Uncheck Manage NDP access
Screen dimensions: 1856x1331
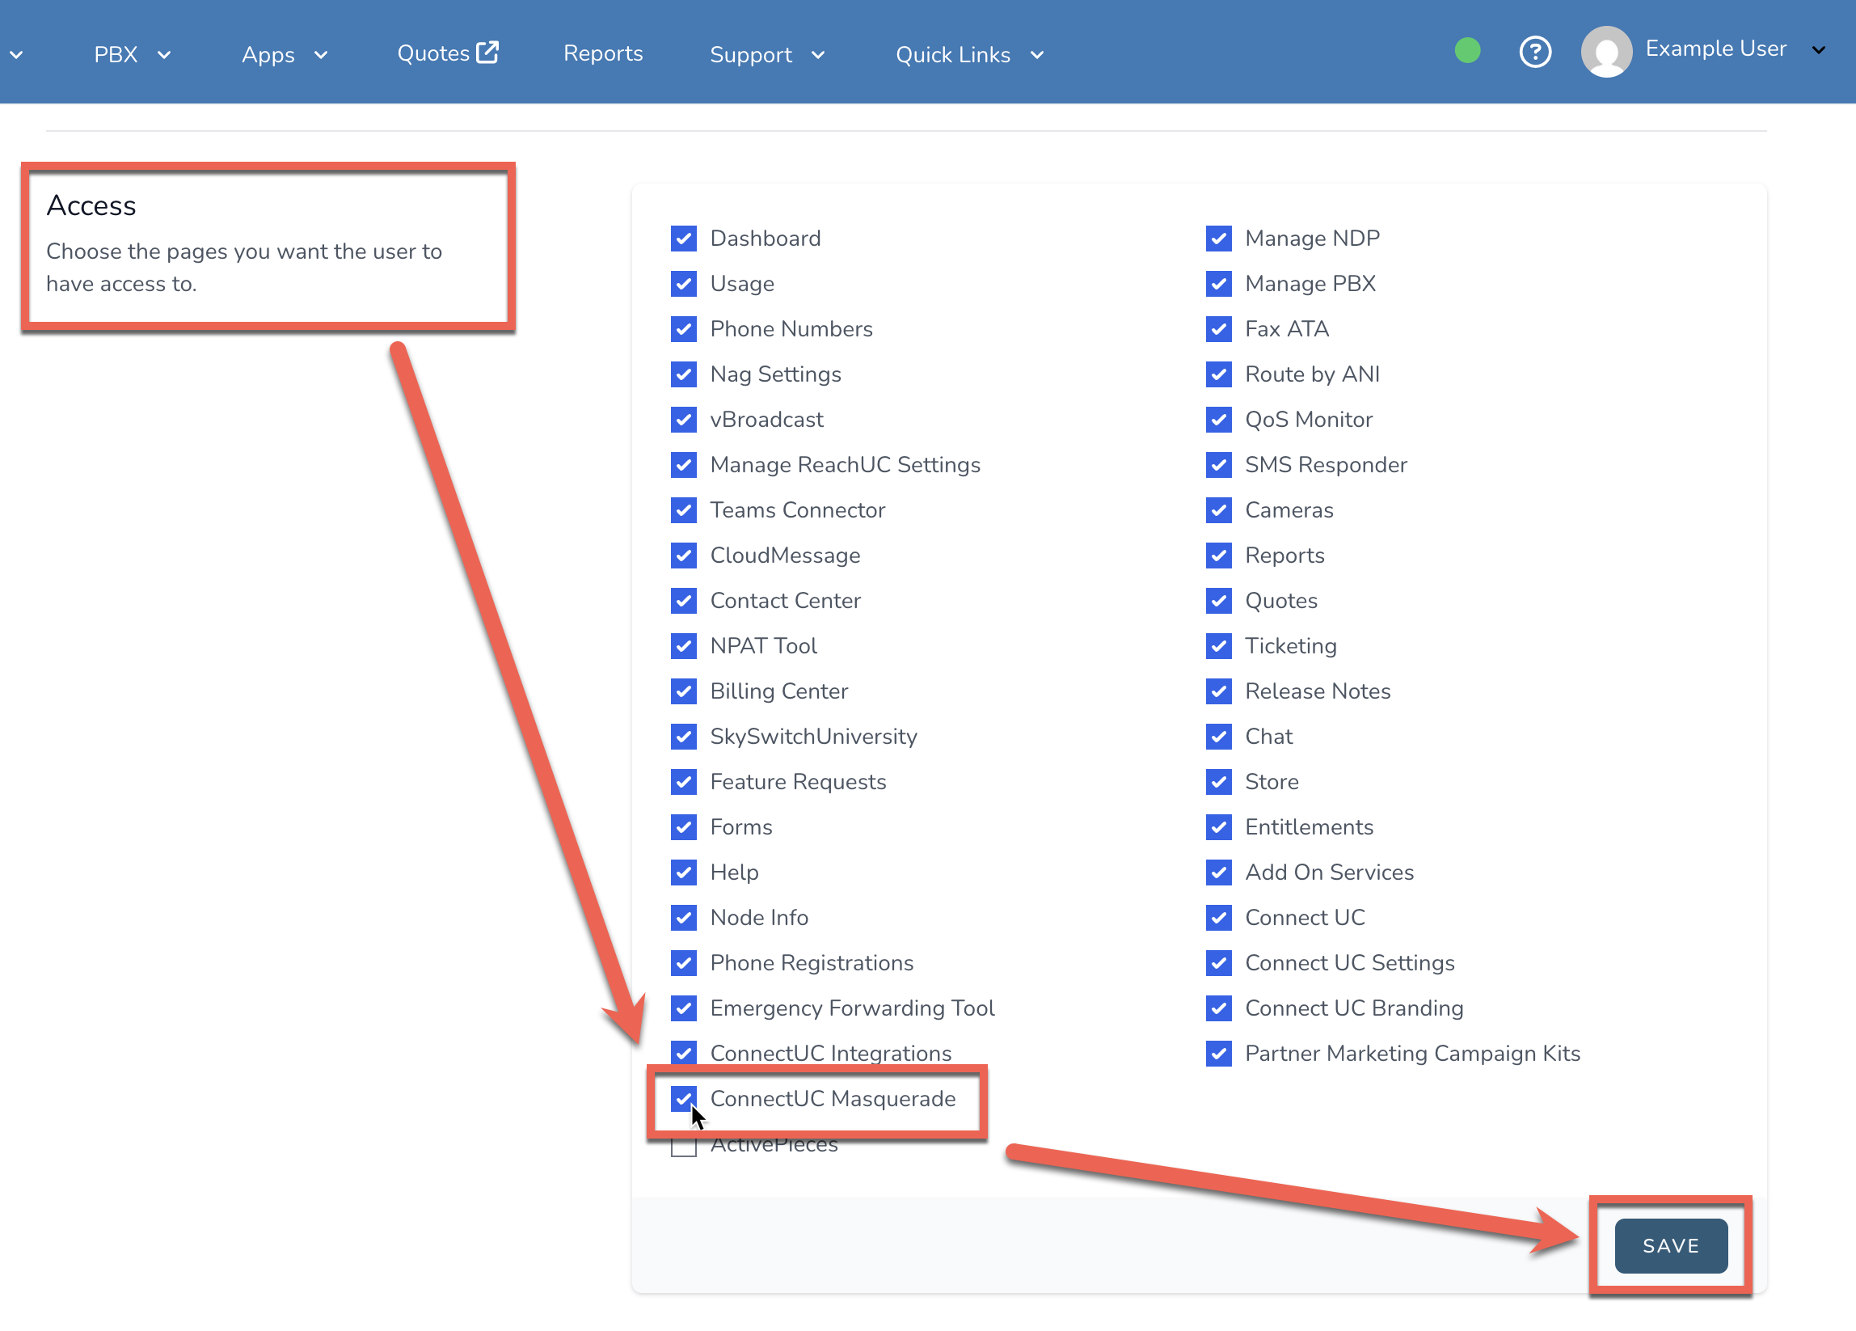(1218, 239)
